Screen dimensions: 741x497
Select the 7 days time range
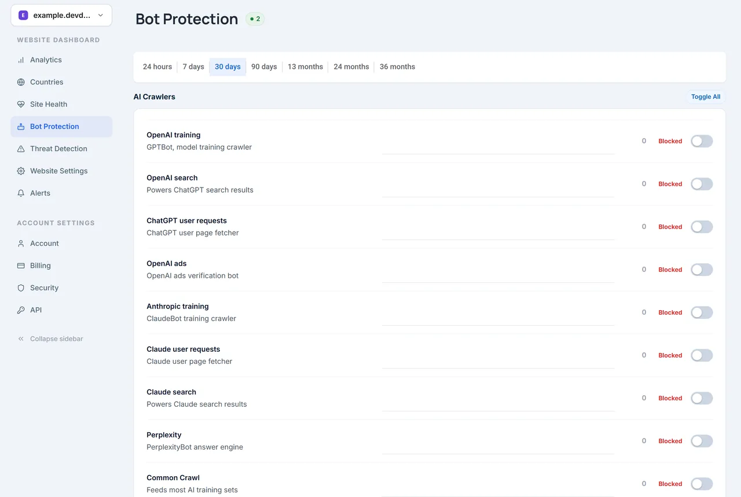pos(193,67)
